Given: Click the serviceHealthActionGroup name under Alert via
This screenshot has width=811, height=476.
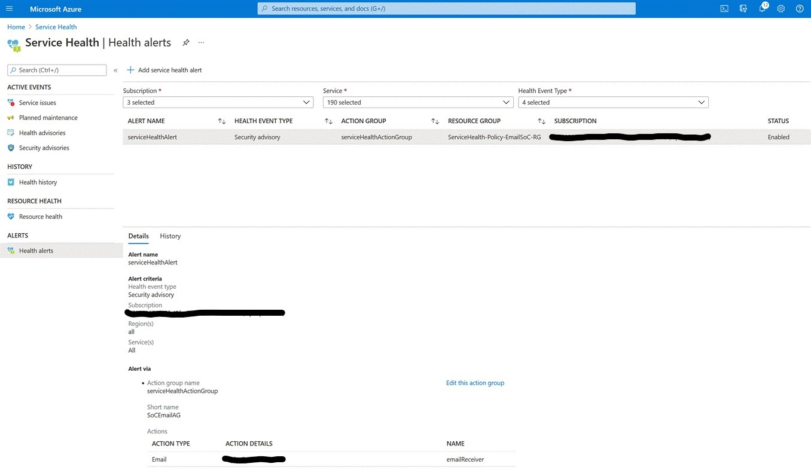Looking at the screenshot, I should pos(182,391).
